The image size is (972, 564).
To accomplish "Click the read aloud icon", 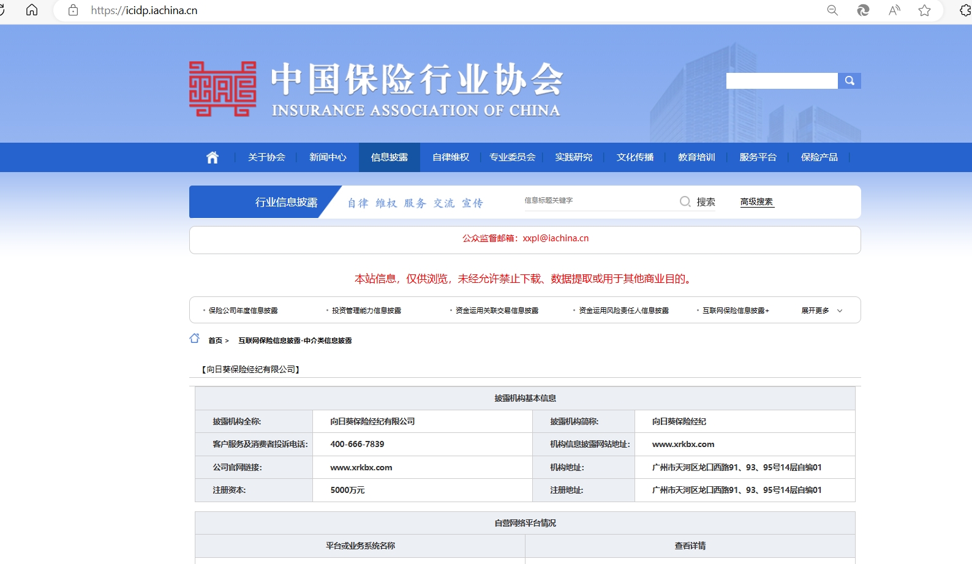I will coord(894,10).
